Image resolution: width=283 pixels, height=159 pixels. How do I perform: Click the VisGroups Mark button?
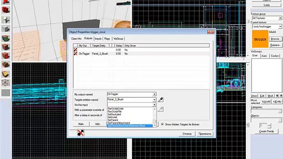point(271,96)
